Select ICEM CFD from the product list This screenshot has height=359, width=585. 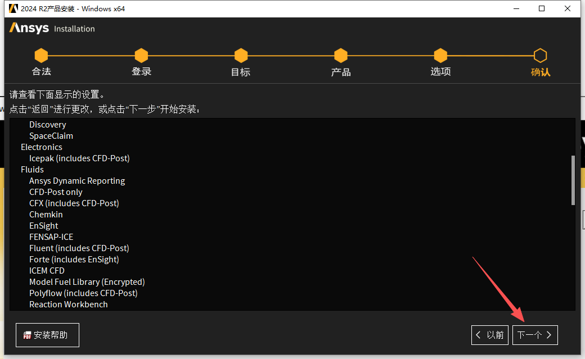click(x=47, y=270)
